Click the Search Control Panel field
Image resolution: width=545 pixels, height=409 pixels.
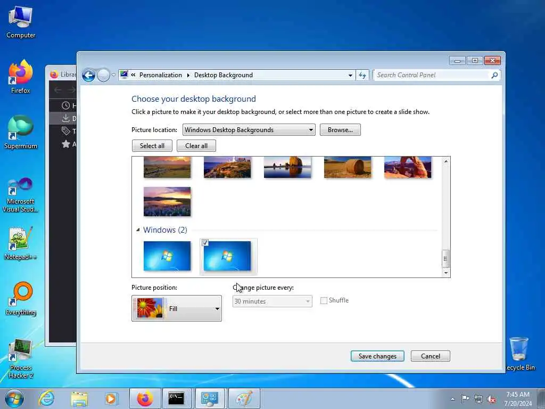[x=431, y=75]
